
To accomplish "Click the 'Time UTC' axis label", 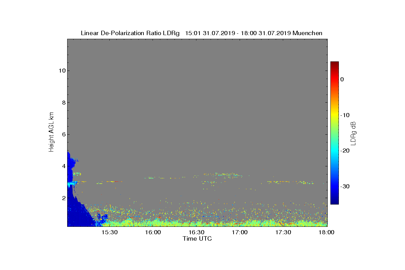I will [x=197, y=239].
